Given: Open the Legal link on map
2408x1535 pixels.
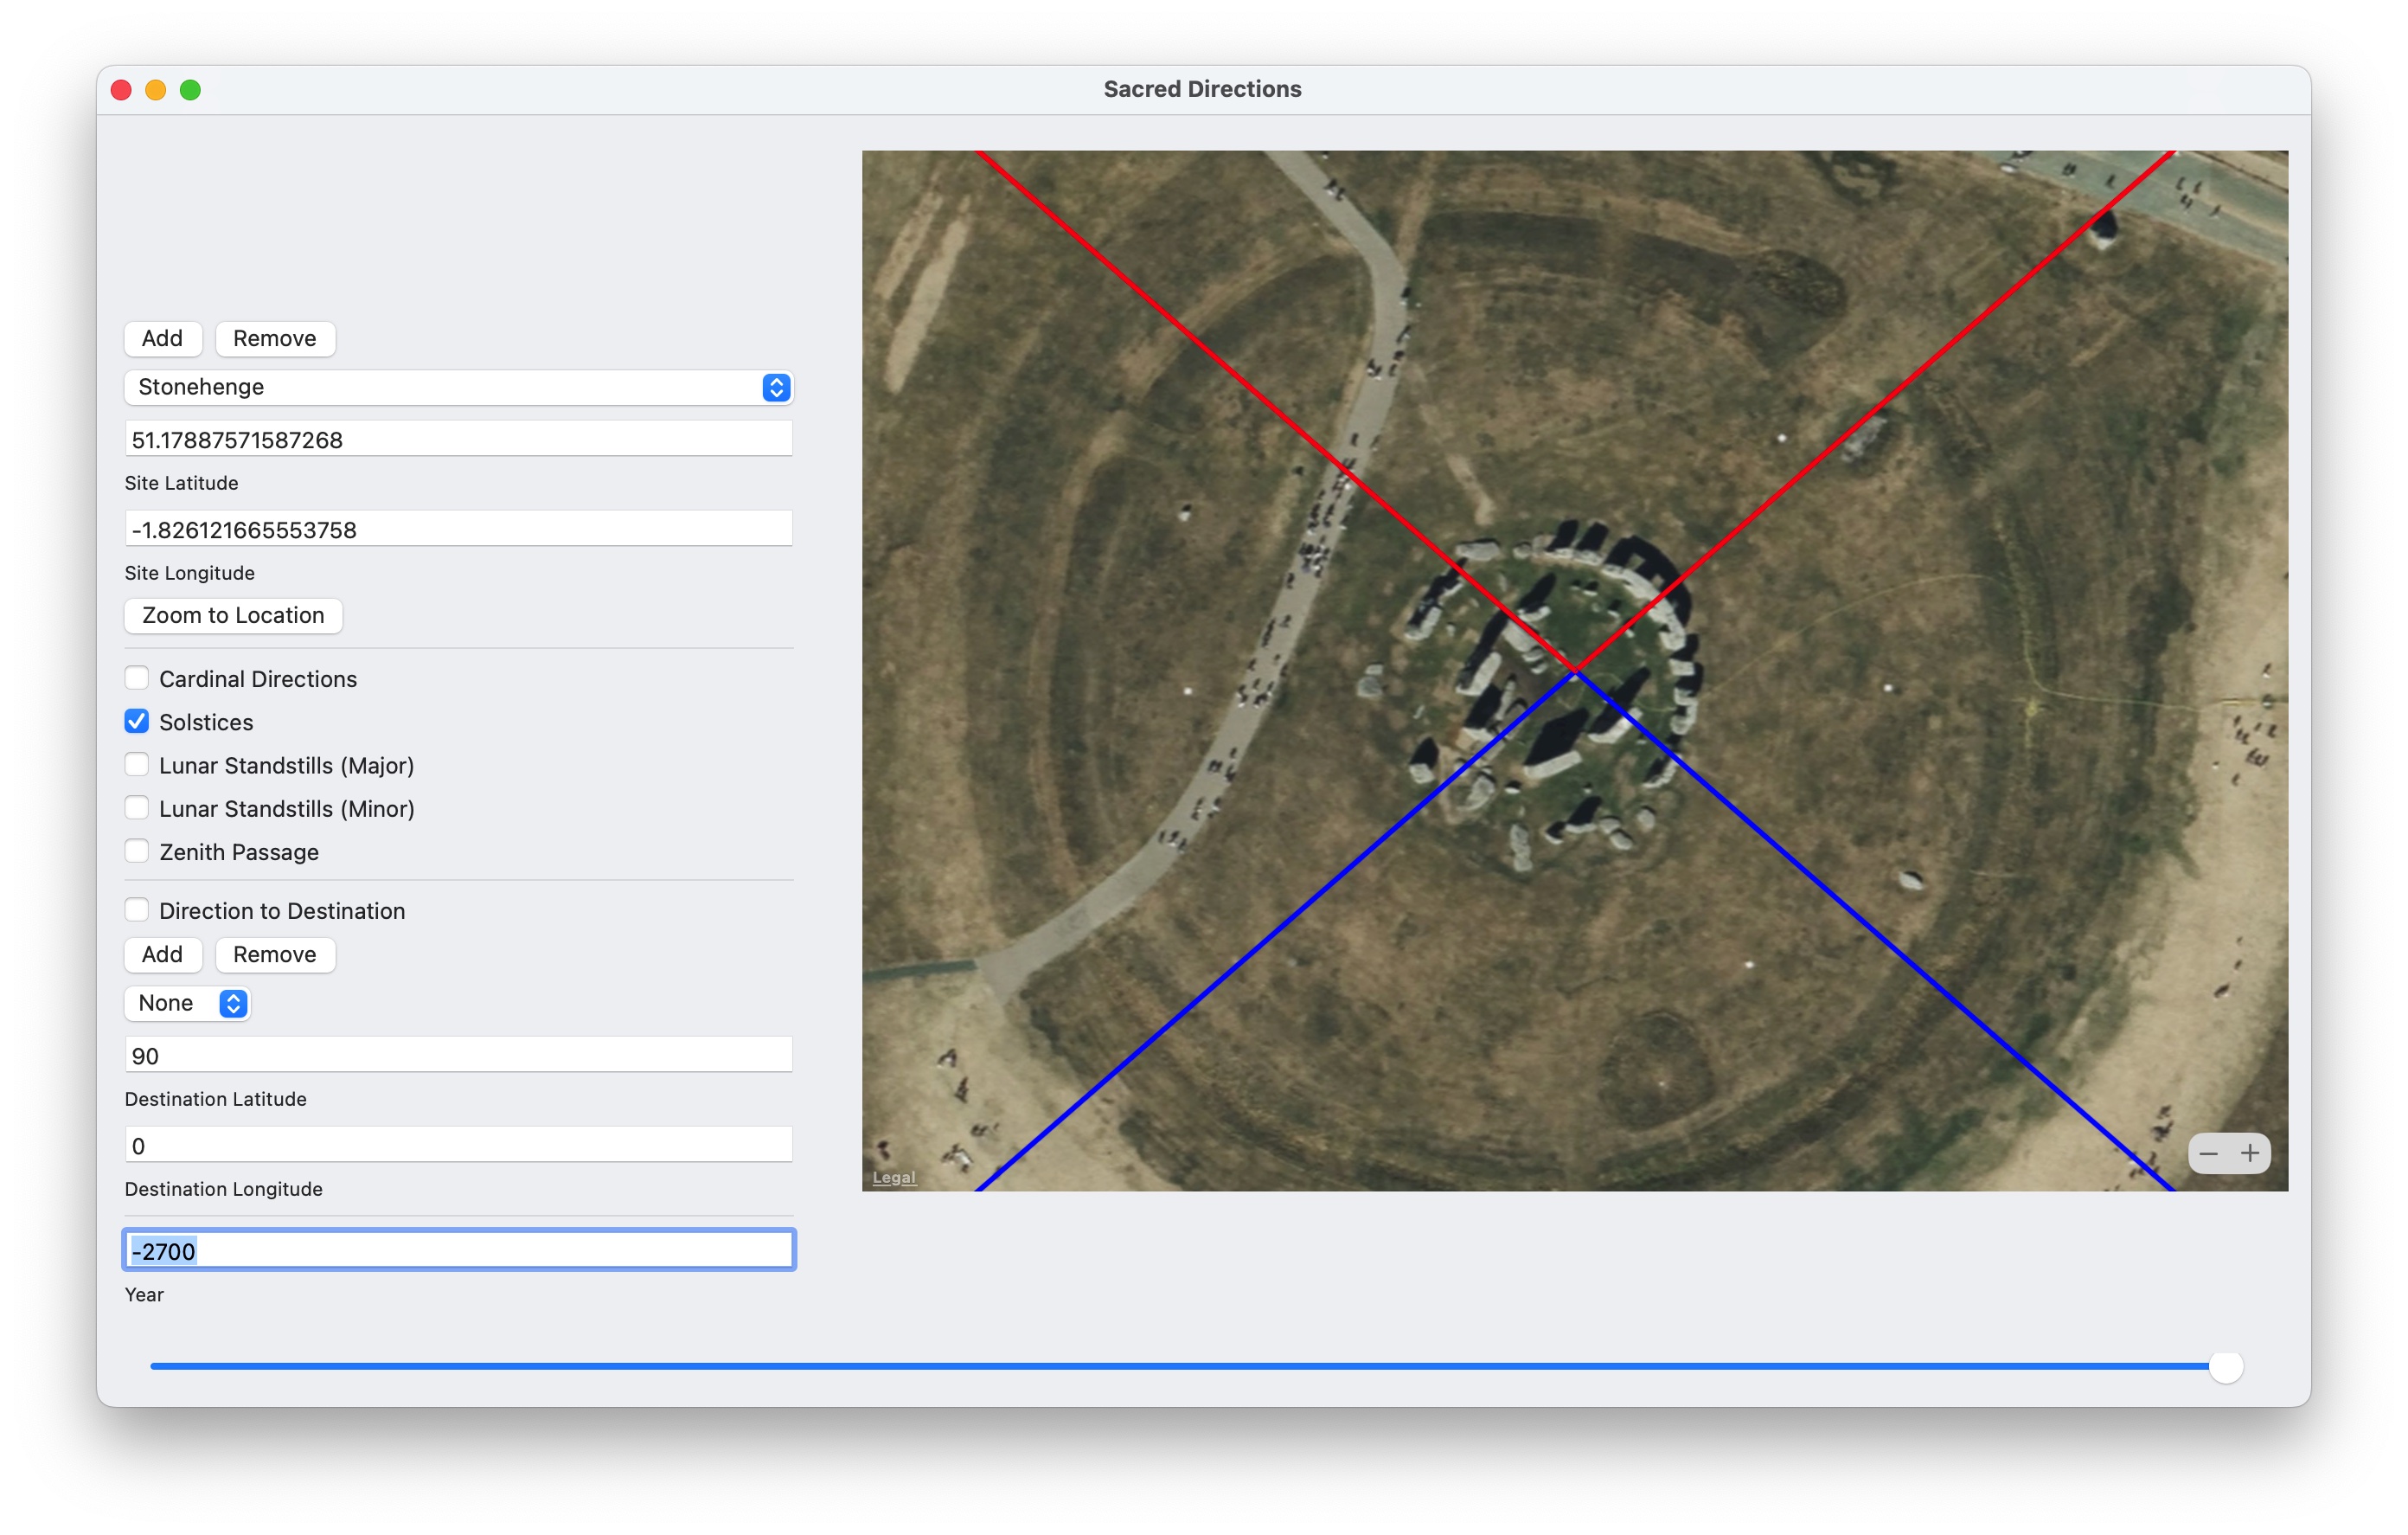Looking at the screenshot, I should pos(893,1178).
